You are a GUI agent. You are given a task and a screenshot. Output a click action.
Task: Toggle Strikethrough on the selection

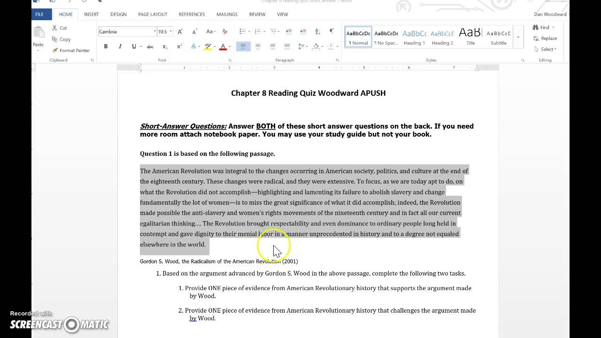click(150, 46)
